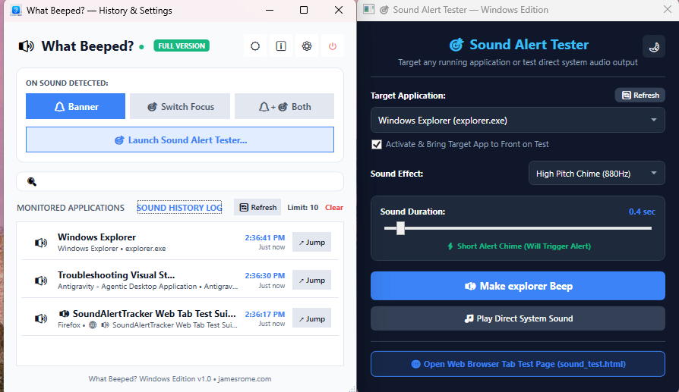Image resolution: width=679 pixels, height=392 pixels.
Task: Switch to Sound History Log tab
Action: 180,208
